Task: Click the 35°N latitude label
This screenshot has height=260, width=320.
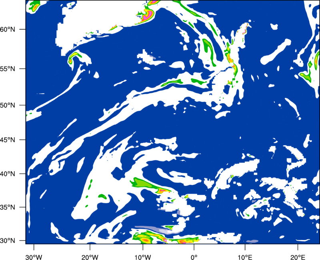Action: tap(8, 207)
